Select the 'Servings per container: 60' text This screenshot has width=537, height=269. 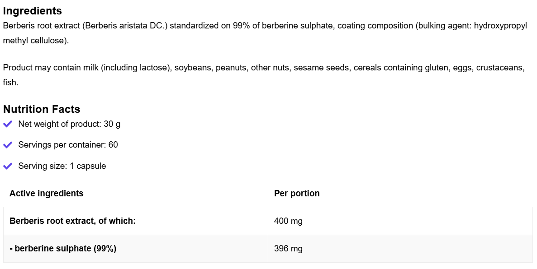click(x=68, y=145)
